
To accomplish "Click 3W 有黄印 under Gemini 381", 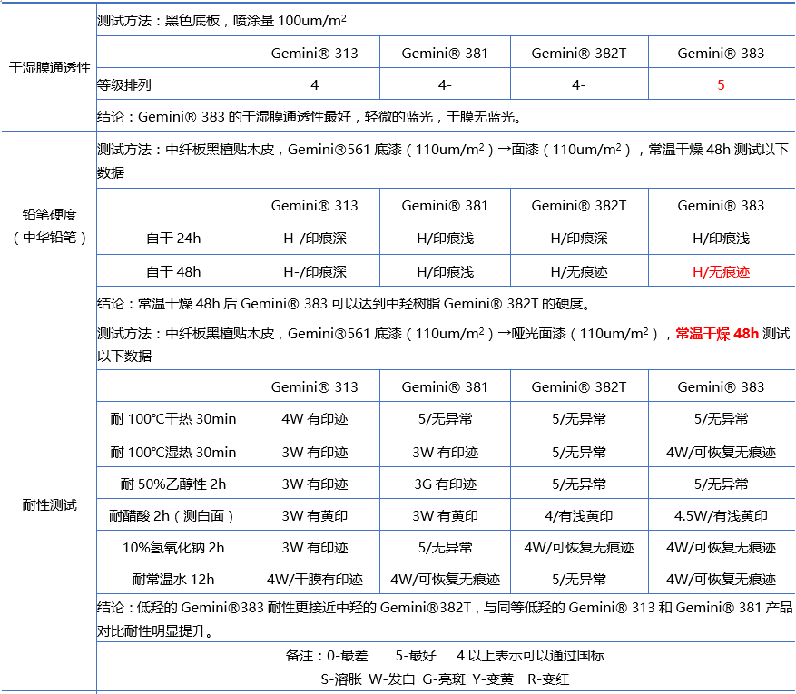I will click(x=446, y=516).
